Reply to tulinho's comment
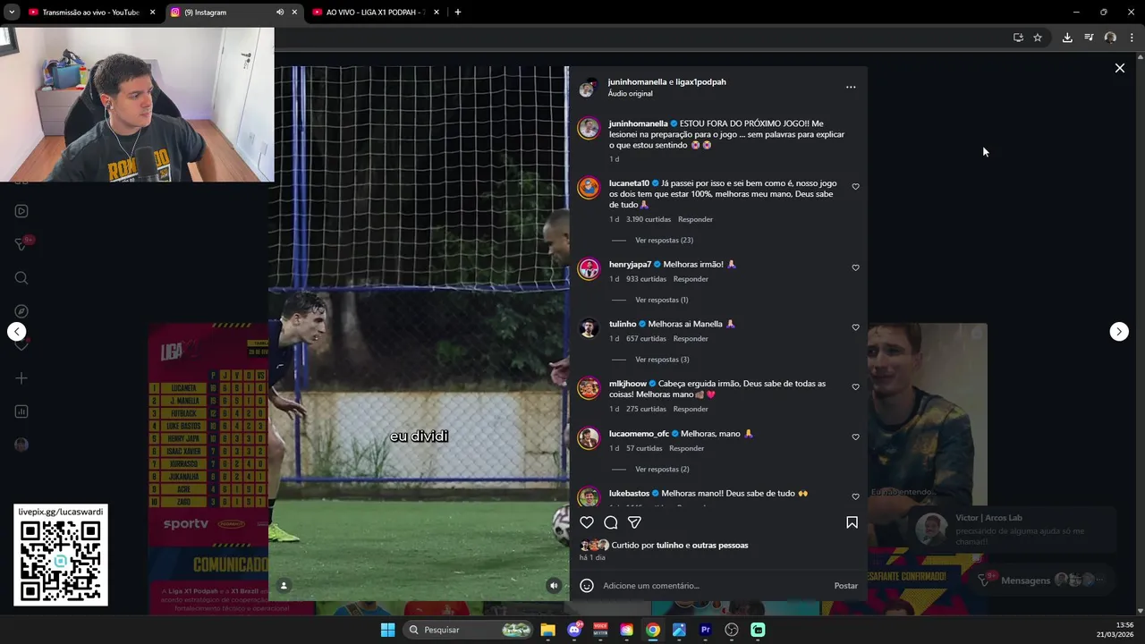 pyautogui.click(x=691, y=339)
